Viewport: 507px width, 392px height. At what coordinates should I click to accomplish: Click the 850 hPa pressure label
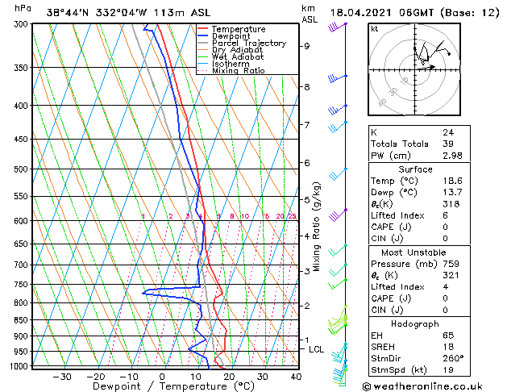click(x=21, y=320)
